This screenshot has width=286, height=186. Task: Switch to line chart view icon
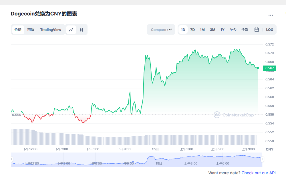click(x=71, y=30)
